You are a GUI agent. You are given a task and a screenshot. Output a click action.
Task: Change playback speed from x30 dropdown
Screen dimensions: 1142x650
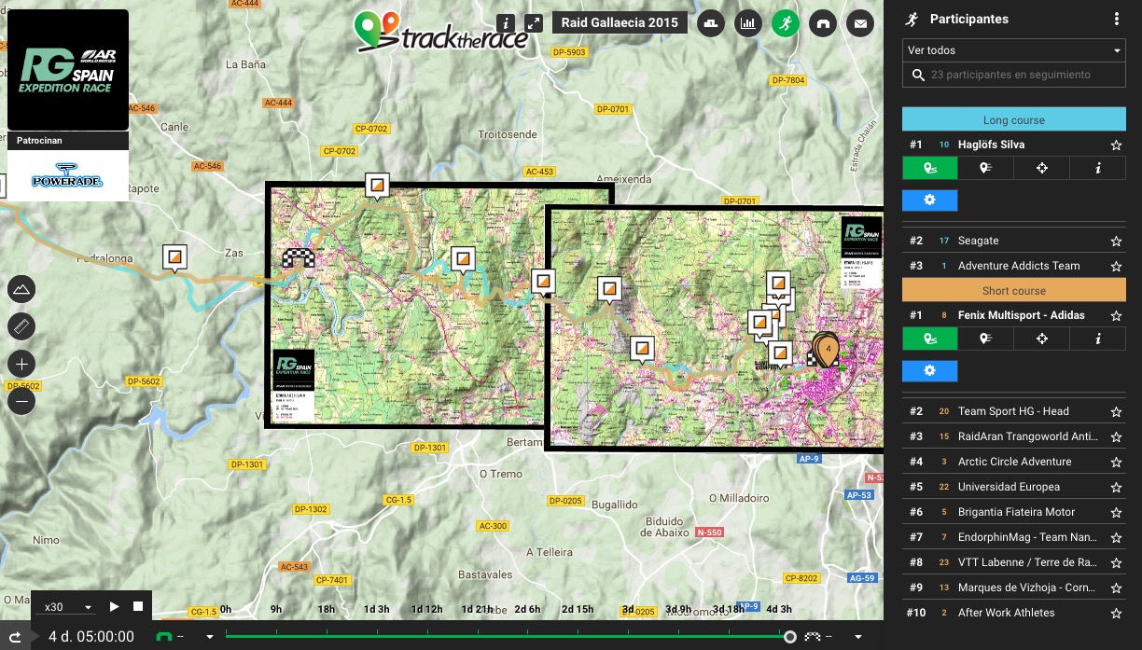tap(63, 606)
